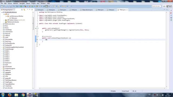Maximize the editor area
Viewport: 173px width, 97px height.
167,10
